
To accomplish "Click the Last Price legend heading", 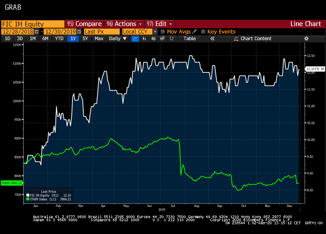I will click(x=48, y=192).
